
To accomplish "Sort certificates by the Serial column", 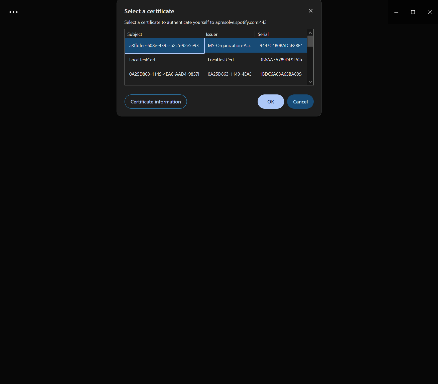I will (263, 34).
